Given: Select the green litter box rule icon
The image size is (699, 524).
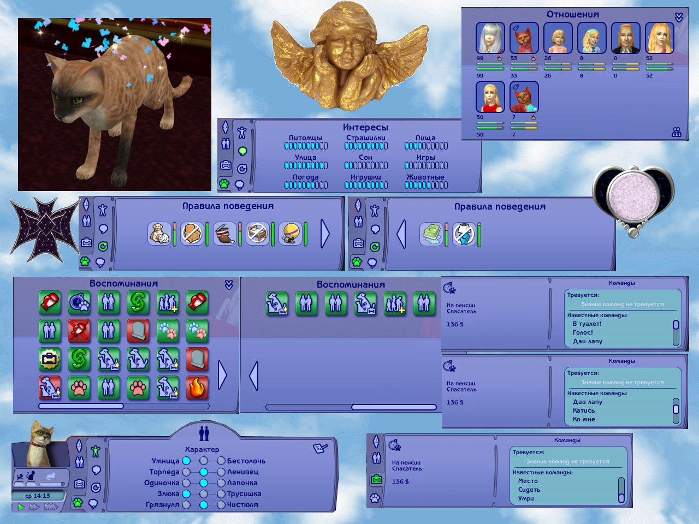Looking at the screenshot, I should click(x=431, y=234).
